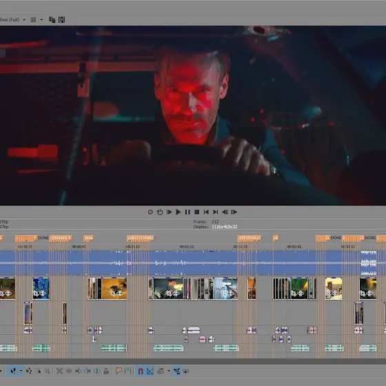Open the Normal Edit tool dropdown arrow
The image size is (386, 386).
[x=21, y=371]
